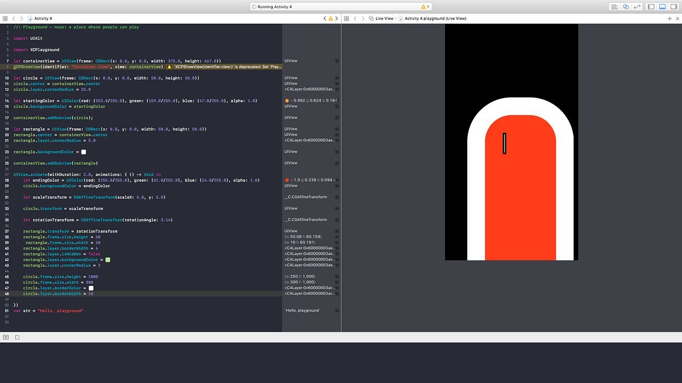Click the yellow warning badge showing one issue
682x383 pixels.
423,6
